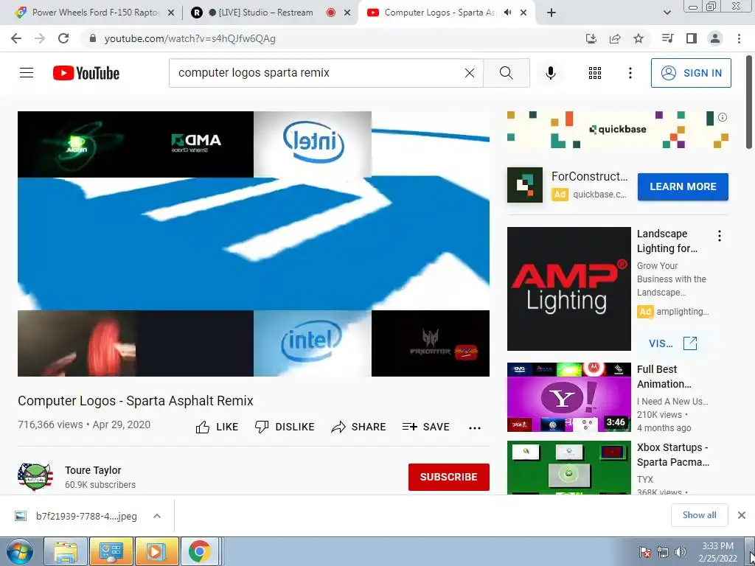The image size is (755, 566).
Task: Clear the search box text
Action: pos(470,73)
